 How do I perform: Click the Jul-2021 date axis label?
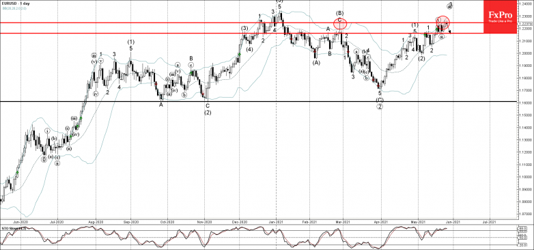point(490,222)
